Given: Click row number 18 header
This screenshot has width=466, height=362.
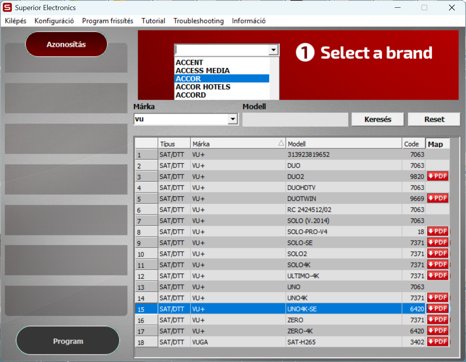Looking at the screenshot, I should click(146, 342).
